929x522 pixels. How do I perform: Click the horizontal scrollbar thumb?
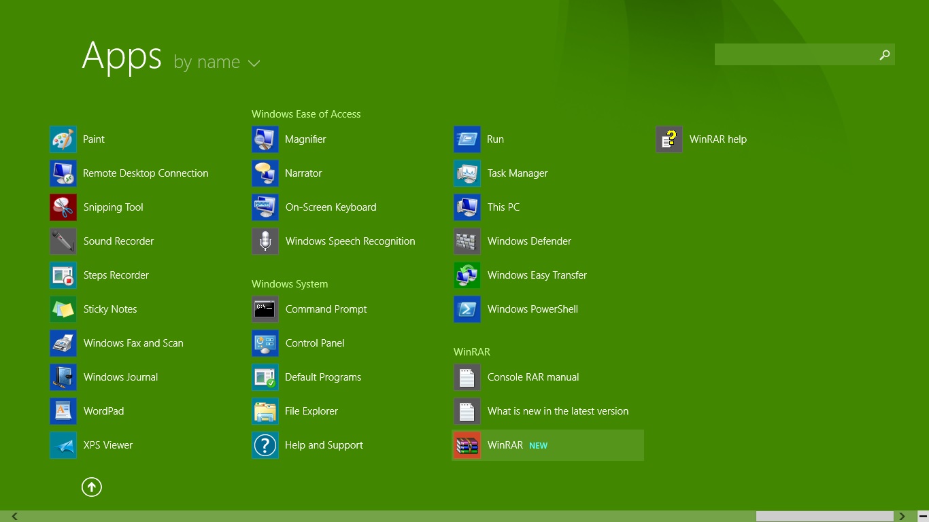(x=825, y=517)
